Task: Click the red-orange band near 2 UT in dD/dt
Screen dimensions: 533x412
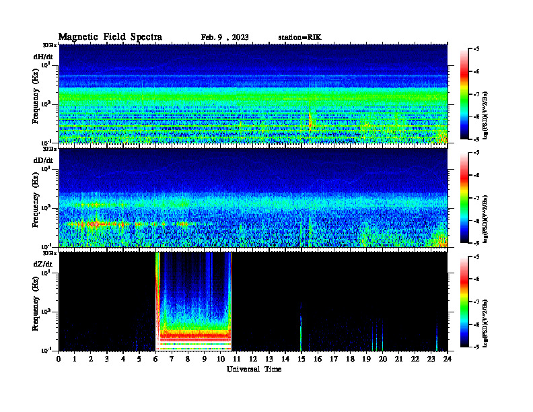Action: (94, 224)
